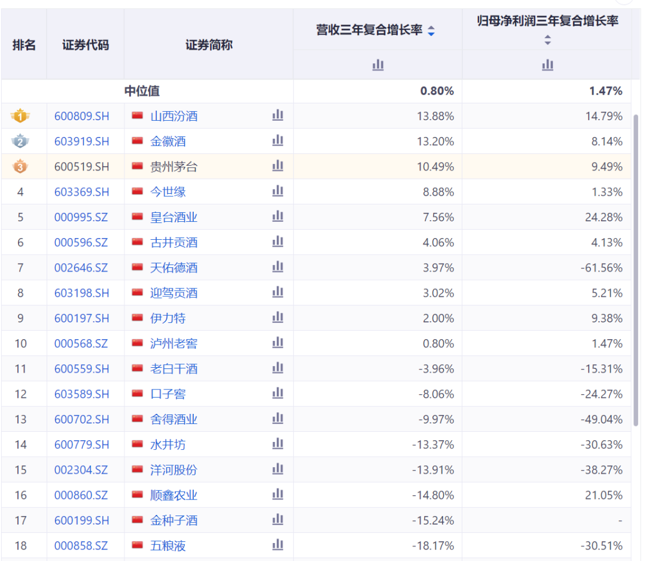Sort by 归母净利润三年复合增长率 arrows
This screenshot has height=561, width=646.
pos(547,40)
